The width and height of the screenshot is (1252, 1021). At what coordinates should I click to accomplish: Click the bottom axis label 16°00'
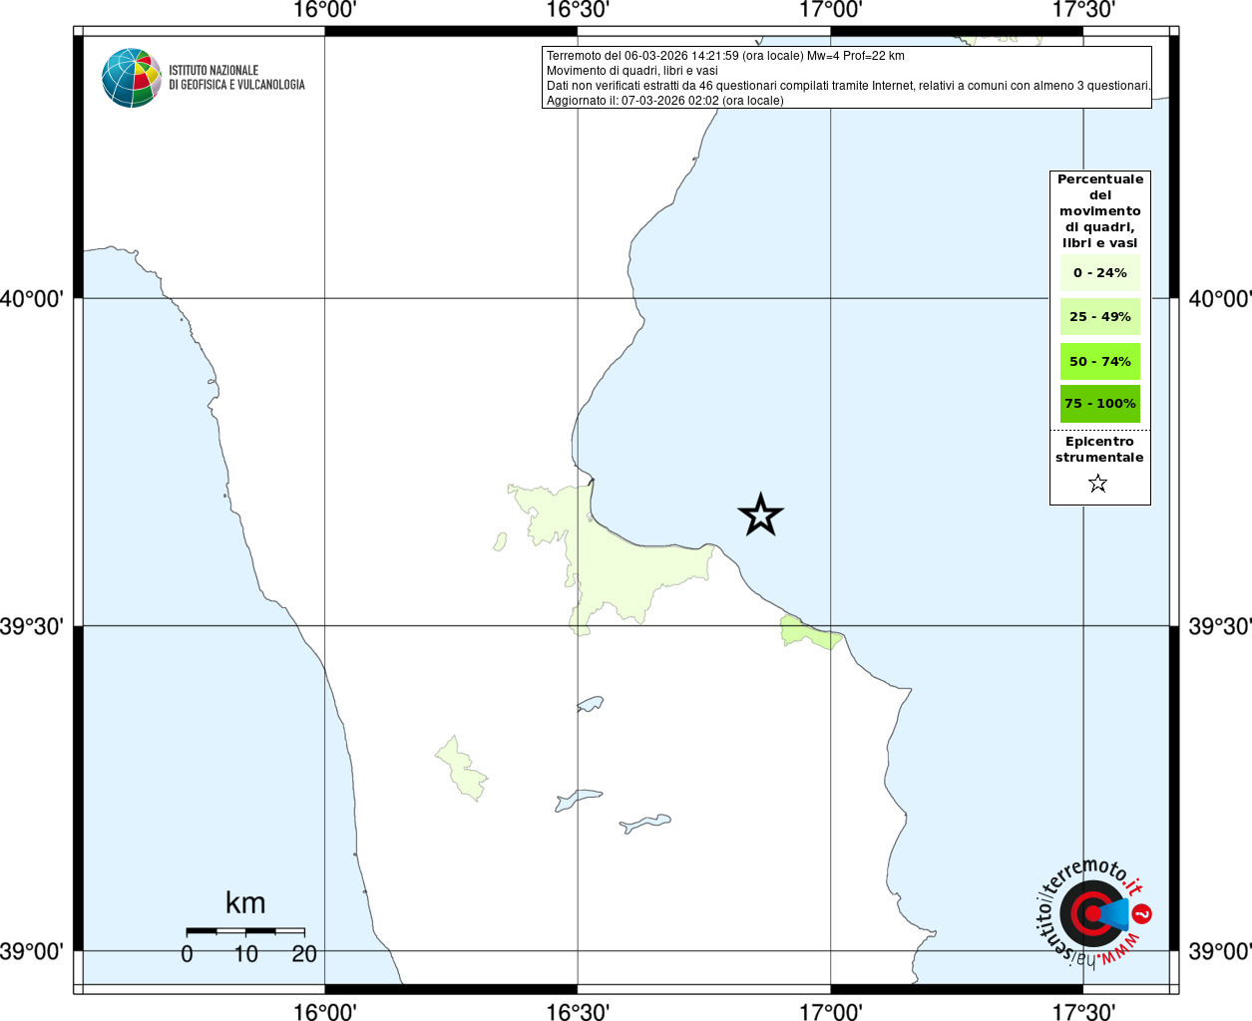click(325, 1011)
